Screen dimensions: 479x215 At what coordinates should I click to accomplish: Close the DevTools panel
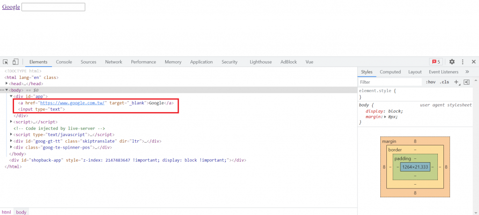[473, 62]
